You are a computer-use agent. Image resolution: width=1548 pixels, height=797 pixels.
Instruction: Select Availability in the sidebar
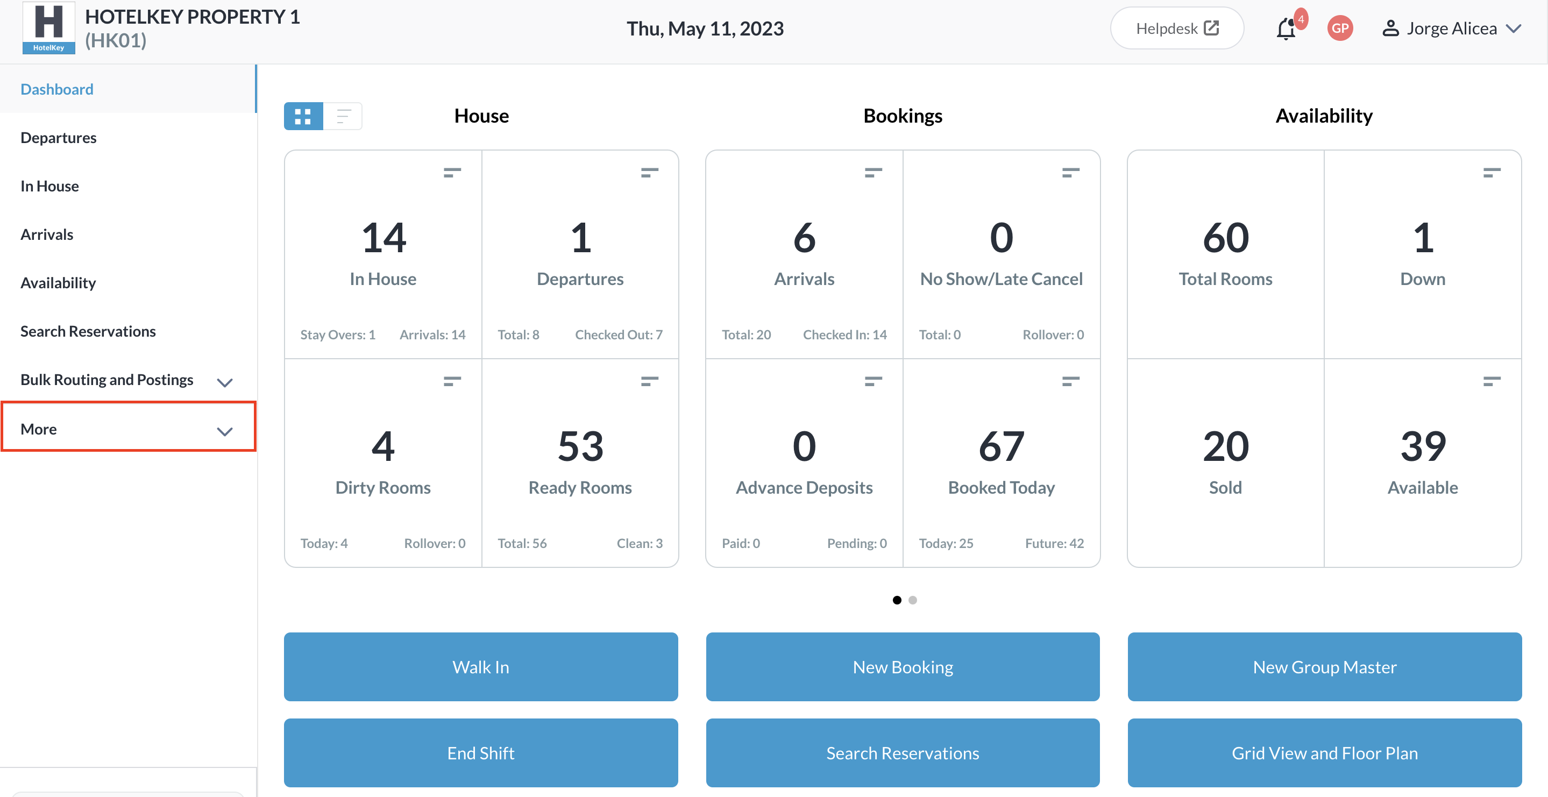(x=58, y=282)
